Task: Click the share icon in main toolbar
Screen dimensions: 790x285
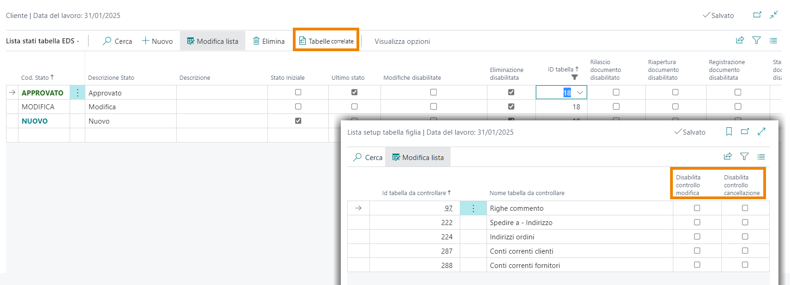Action: 740,40
